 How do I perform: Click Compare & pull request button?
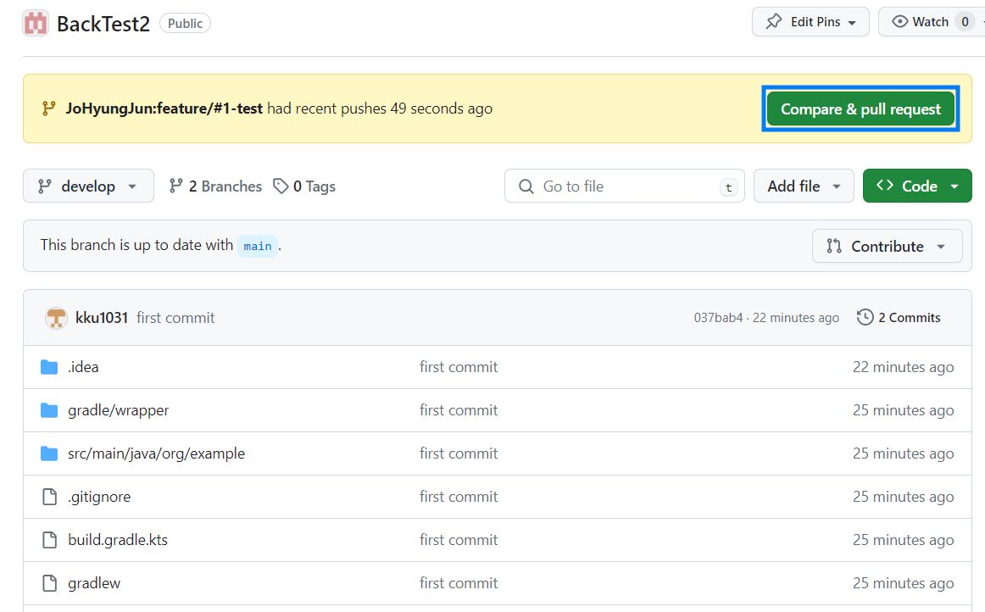click(860, 109)
